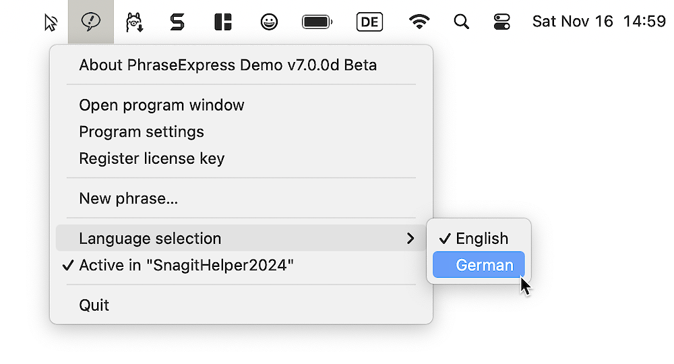Open the llama download icon in menu bar
This screenshot has height=364, width=674.
click(134, 22)
